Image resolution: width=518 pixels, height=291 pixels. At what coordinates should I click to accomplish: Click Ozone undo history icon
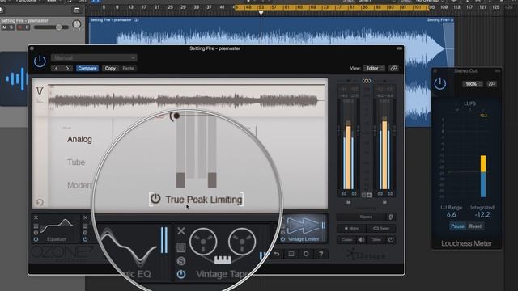[277, 254]
